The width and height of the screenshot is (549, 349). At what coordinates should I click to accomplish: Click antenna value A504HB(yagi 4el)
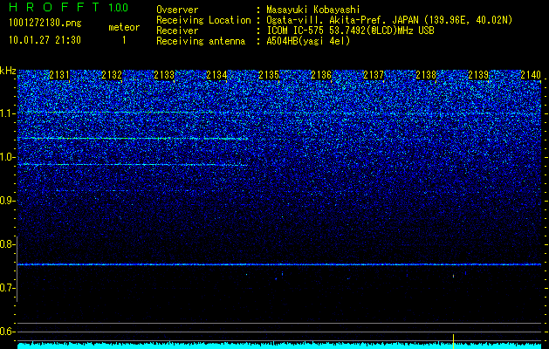coord(308,41)
